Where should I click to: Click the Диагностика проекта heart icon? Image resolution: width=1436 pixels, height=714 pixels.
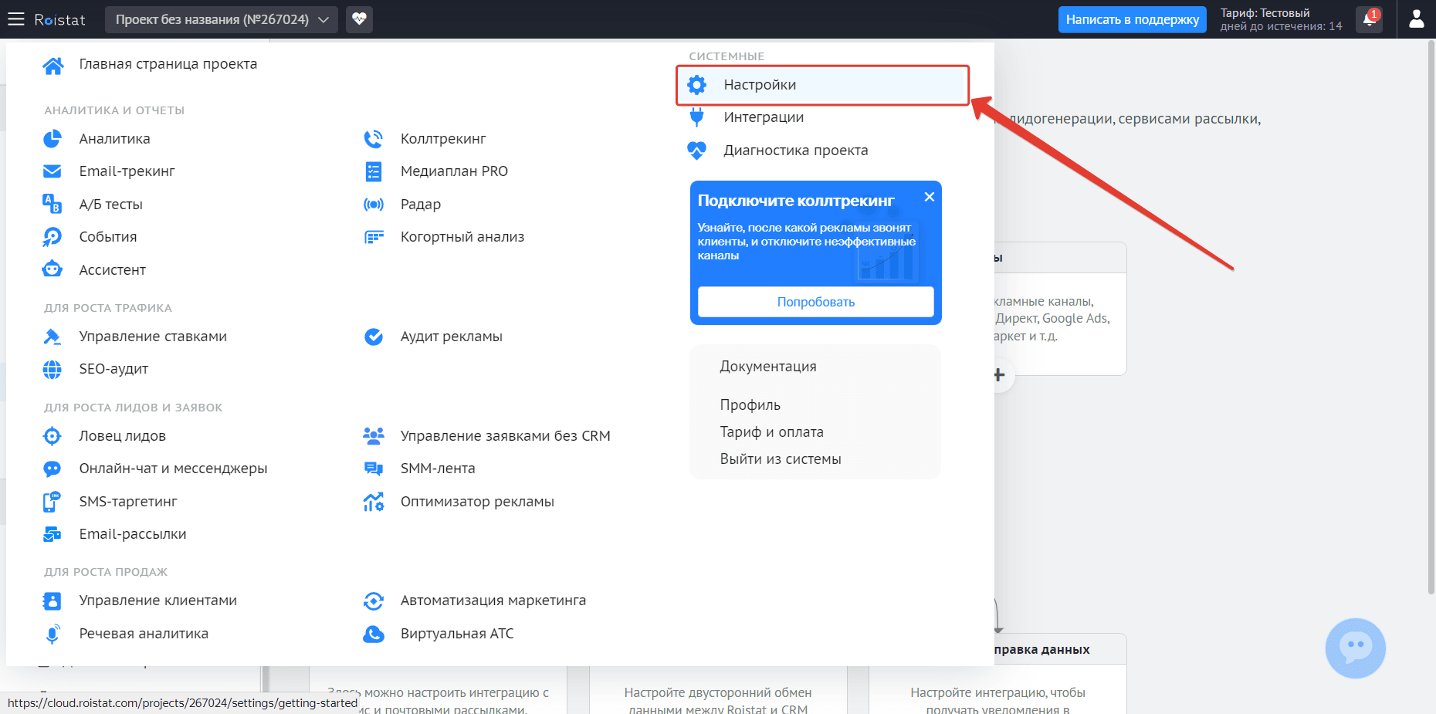(696, 151)
